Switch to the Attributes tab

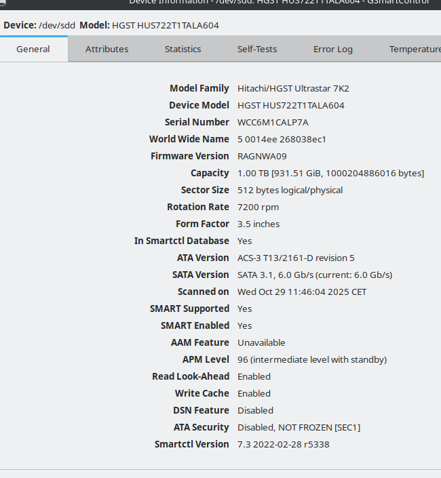tap(107, 49)
